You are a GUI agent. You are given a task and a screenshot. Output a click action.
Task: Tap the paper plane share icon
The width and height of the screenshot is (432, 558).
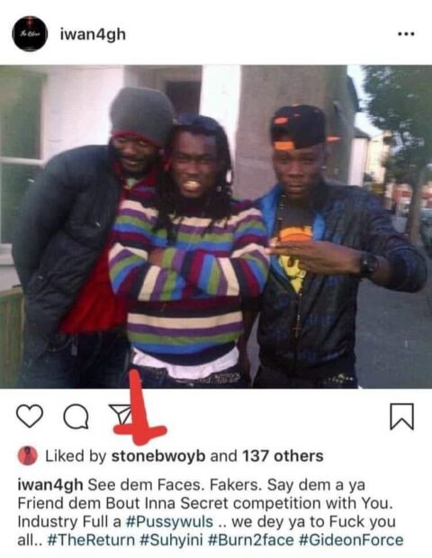(120, 415)
